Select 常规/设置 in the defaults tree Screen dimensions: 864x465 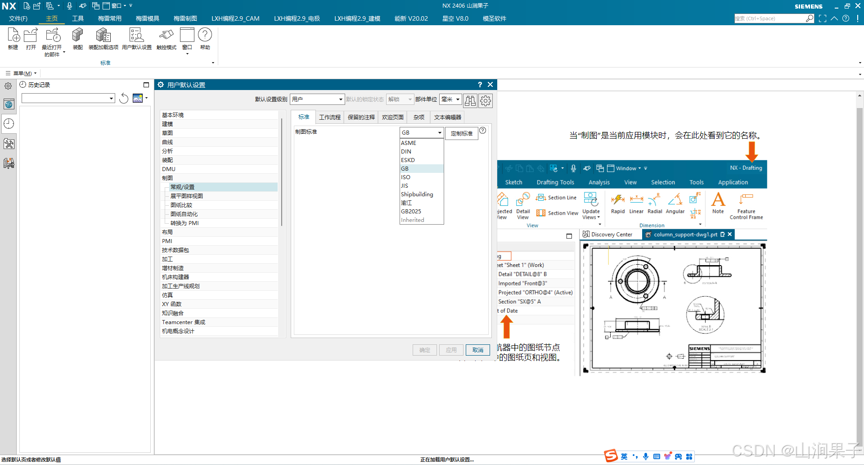pos(223,187)
